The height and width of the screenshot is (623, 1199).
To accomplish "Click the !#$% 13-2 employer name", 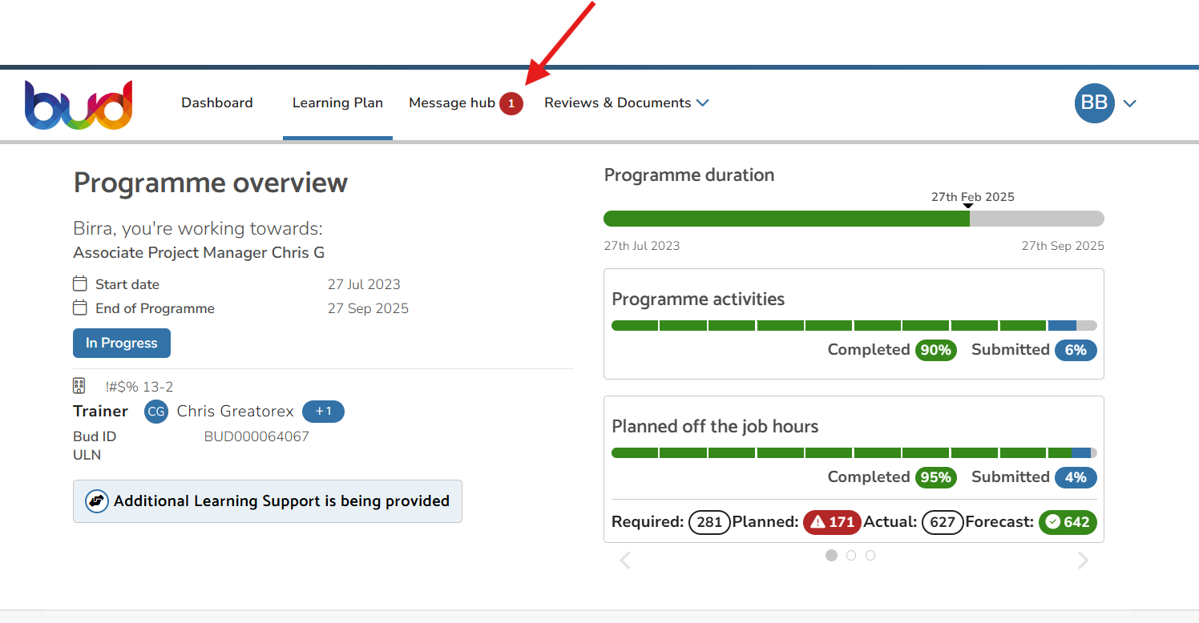I will click(139, 387).
